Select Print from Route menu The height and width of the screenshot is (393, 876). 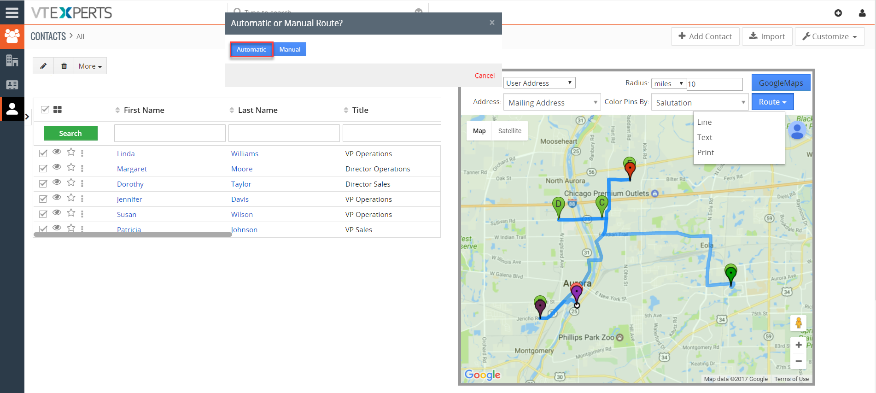point(705,153)
